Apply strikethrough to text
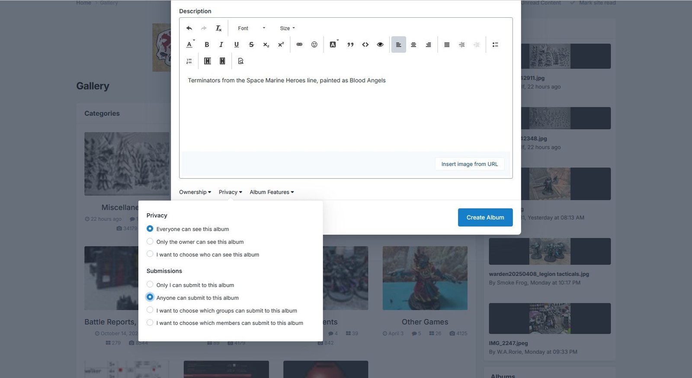692x378 pixels. coord(251,45)
